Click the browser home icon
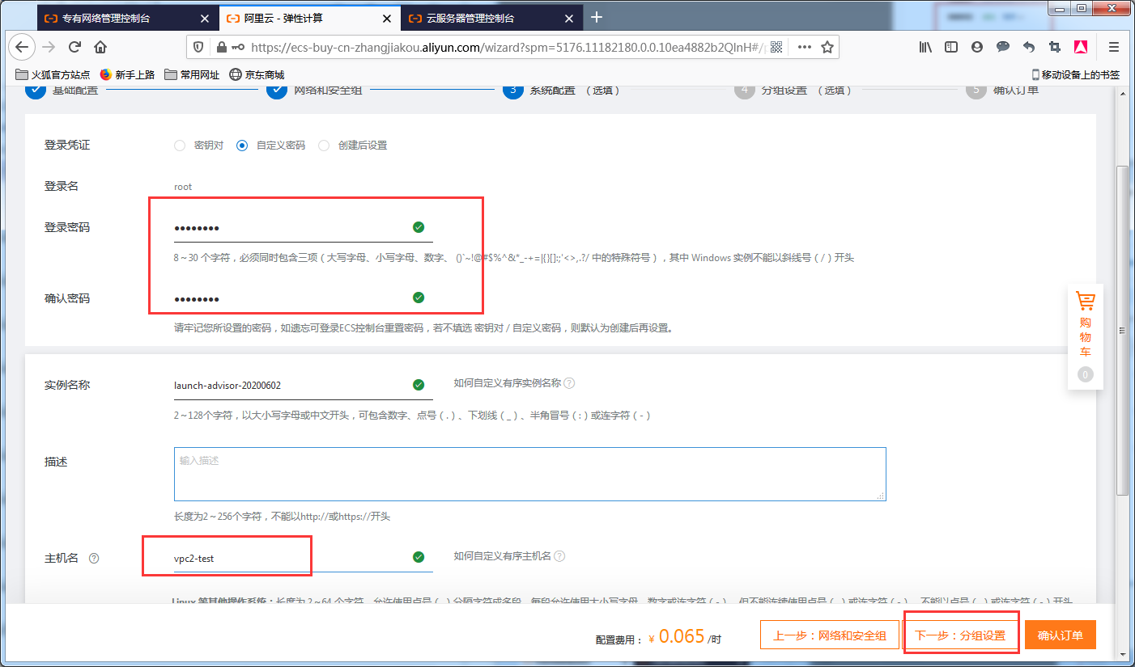1135x667 pixels. pyautogui.click(x=99, y=47)
